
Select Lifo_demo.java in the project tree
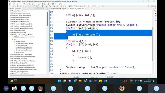22,46
